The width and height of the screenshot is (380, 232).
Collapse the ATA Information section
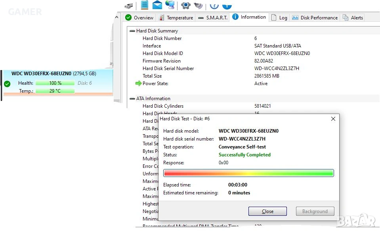[133, 99]
